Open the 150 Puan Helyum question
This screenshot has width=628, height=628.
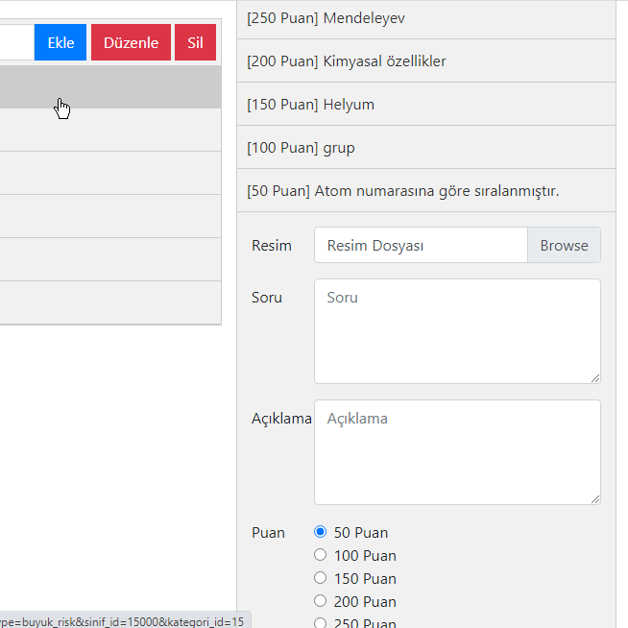tap(426, 104)
